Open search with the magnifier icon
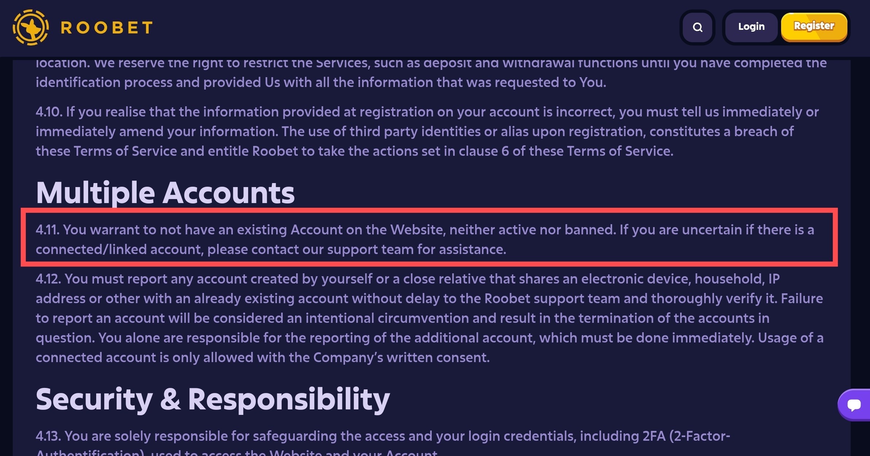The height and width of the screenshot is (456, 870). [697, 27]
